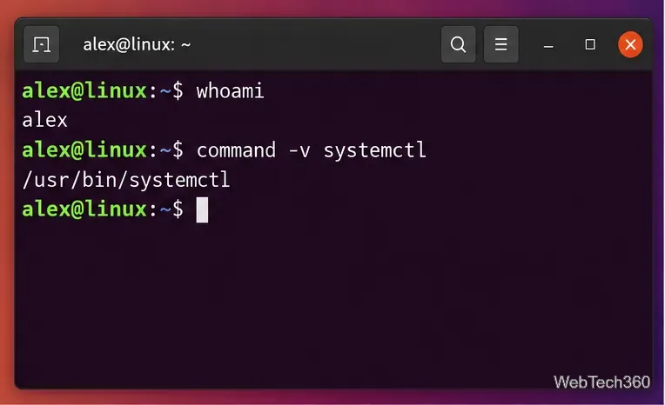Viewport: 665px width, 405px height.
Task: Click the '/usr/bin/systemctl' output line
Action: (x=126, y=180)
